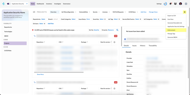The width and height of the screenshot is (190, 95).
Task: Open IaC Misconfiguration tab options dots
Action: (76, 12)
